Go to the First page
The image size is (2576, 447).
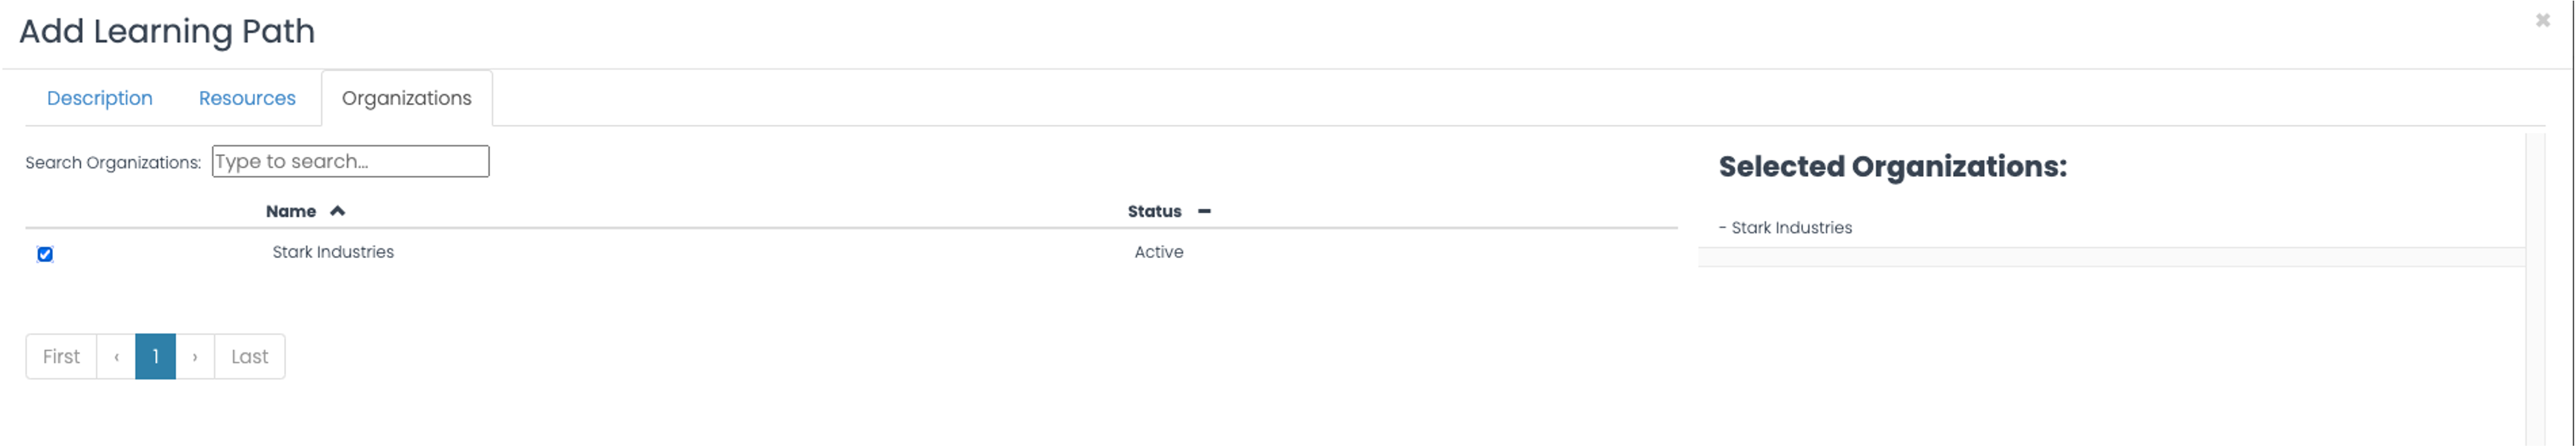point(61,356)
